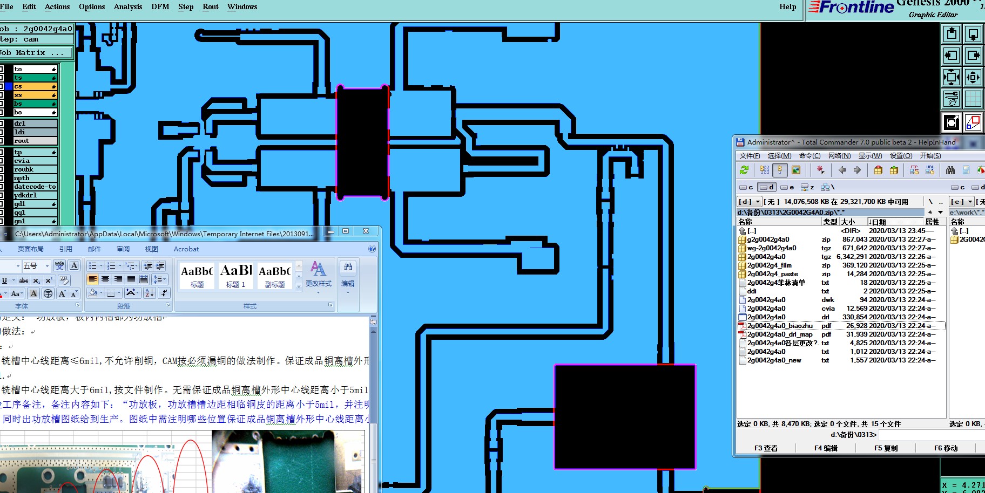985x493 pixels.
Task: Click the justify align icon in Word
Action: pyautogui.click(x=131, y=279)
